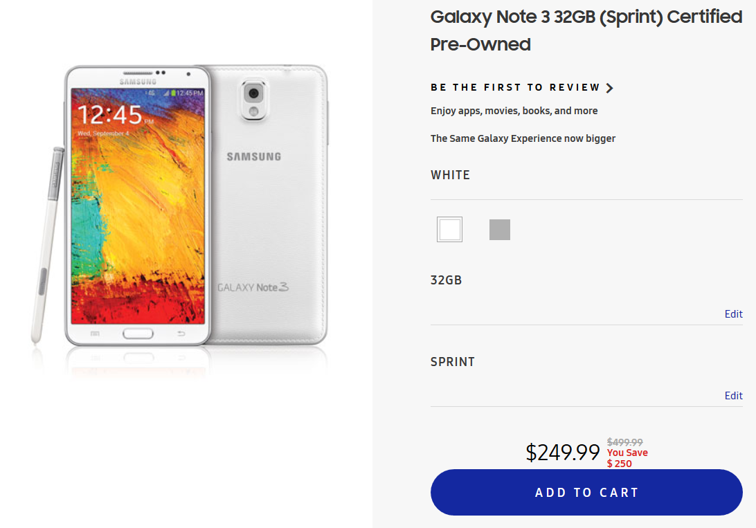
Task: Click the crossed-out $499.99 original price
Action: click(x=624, y=442)
